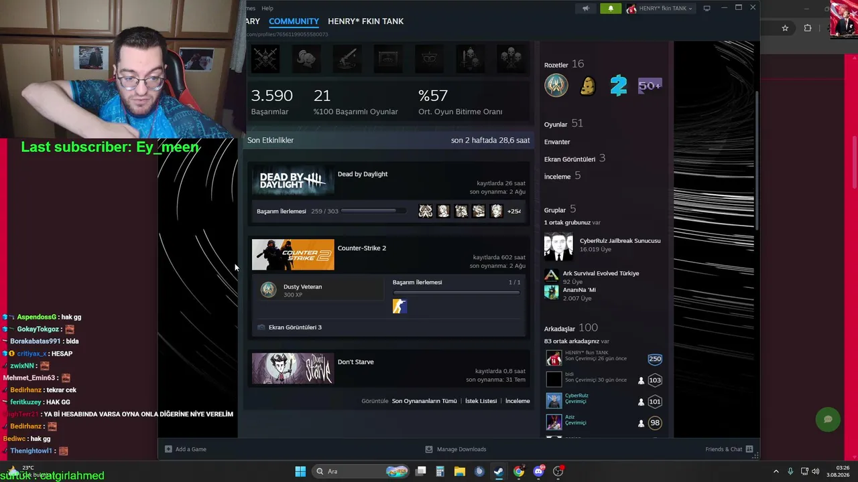Open the Windows Start menu

pos(300,471)
